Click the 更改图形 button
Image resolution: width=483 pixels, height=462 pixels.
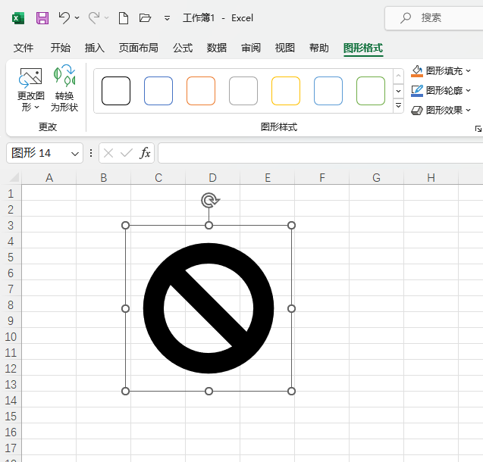[x=30, y=89]
